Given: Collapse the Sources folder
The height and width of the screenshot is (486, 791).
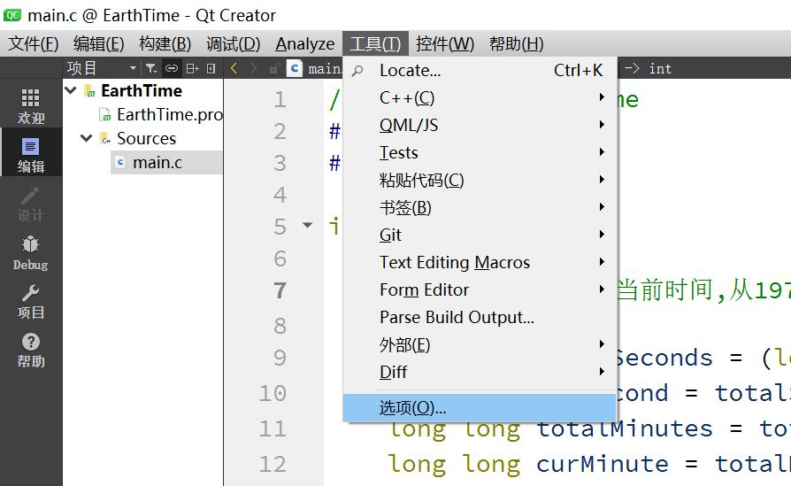Looking at the screenshot, I should point(87,138).
